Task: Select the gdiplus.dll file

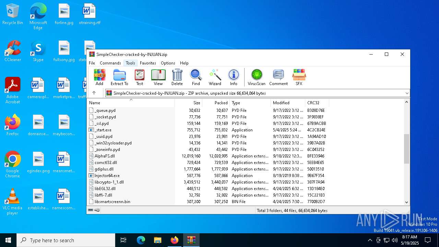Action: coord(207,169)
